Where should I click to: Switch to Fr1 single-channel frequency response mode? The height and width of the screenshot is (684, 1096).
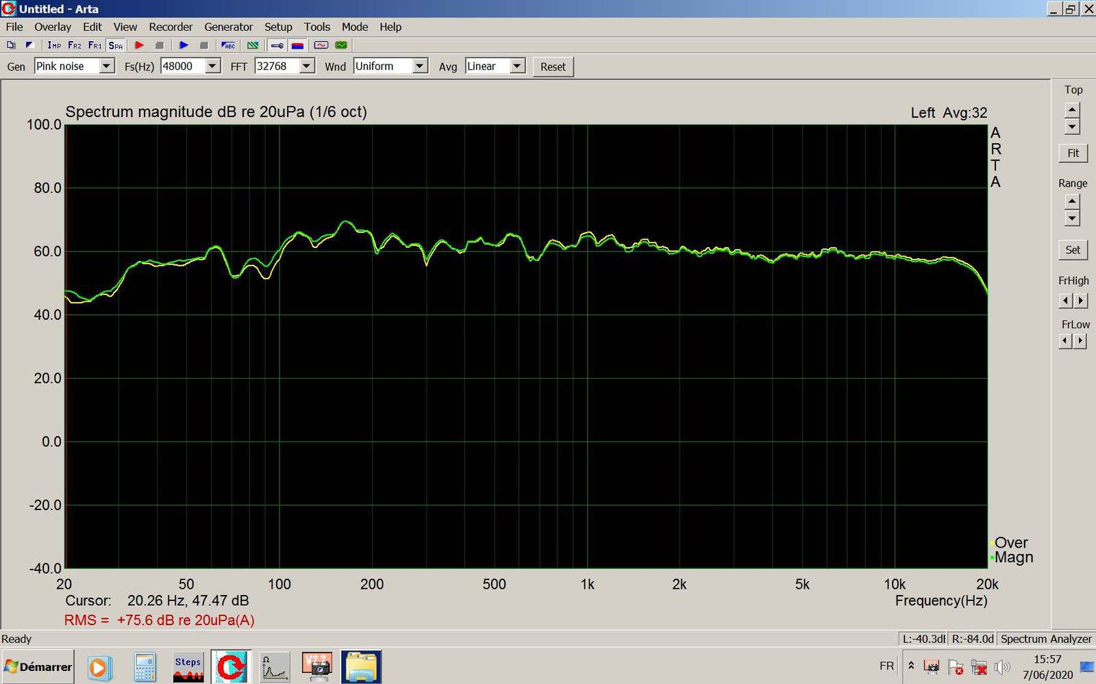coord(95,45)
